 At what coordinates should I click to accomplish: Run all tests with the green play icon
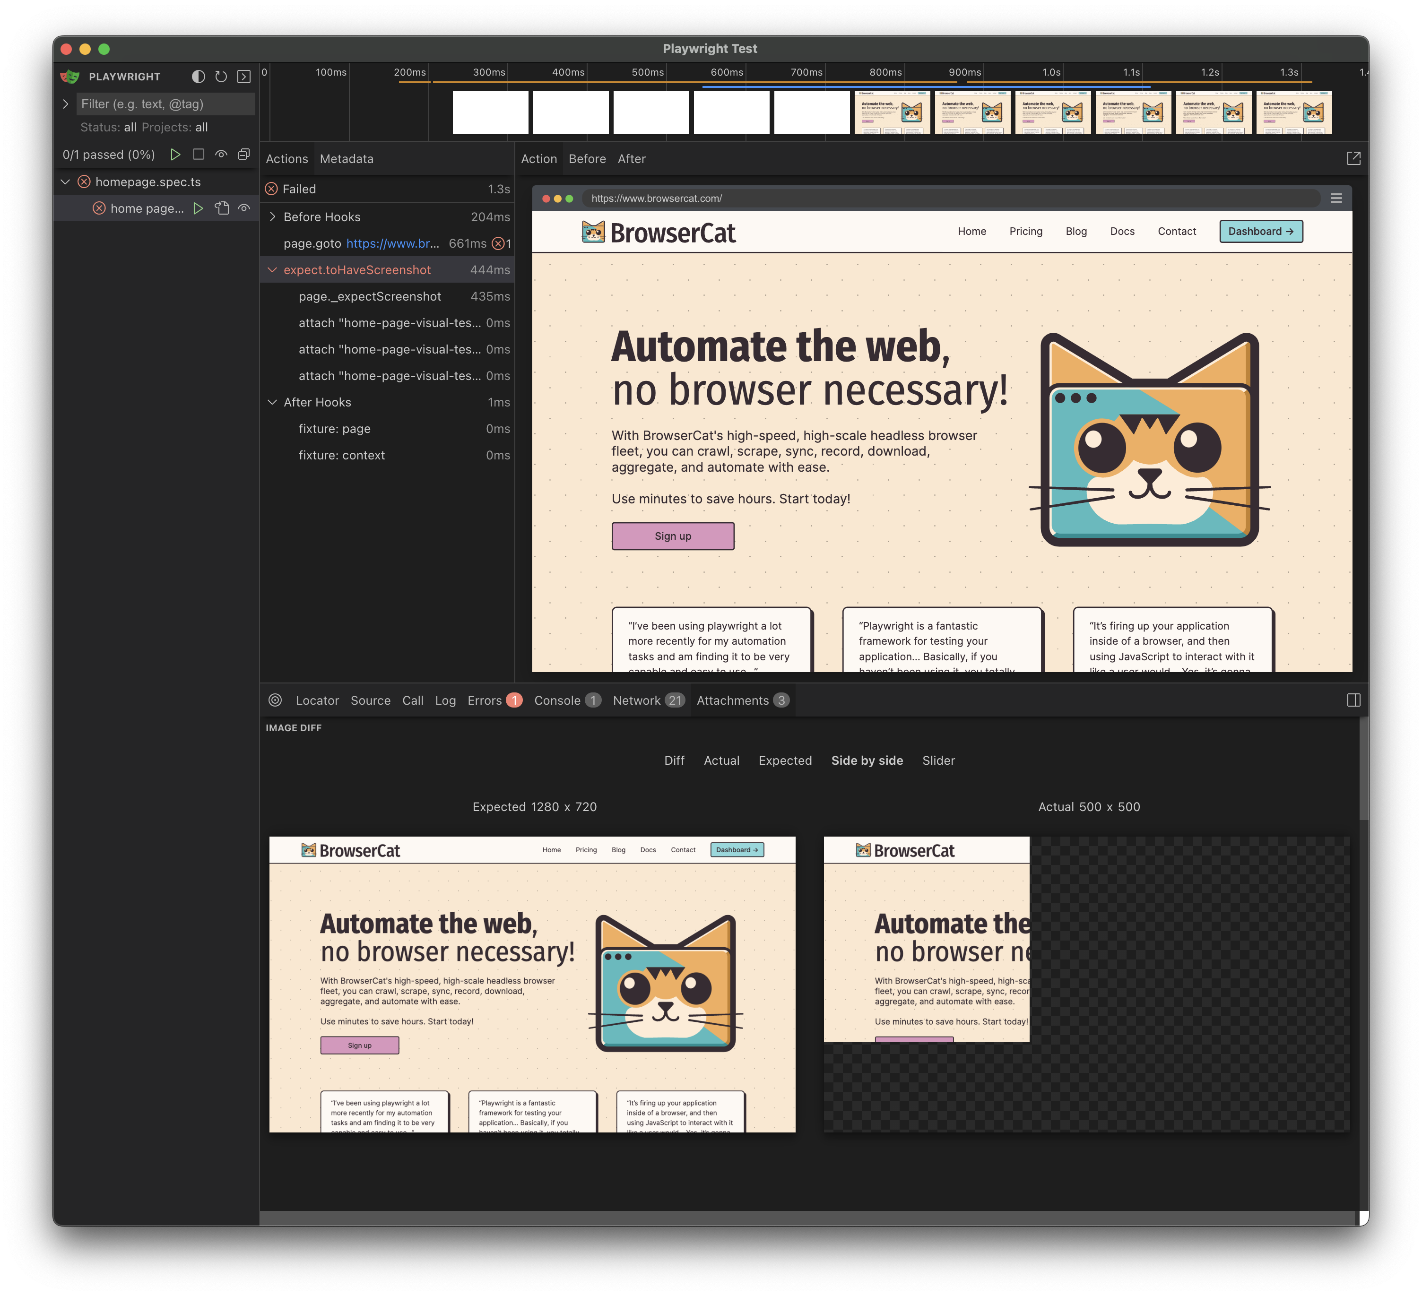(x=176, y=155)
